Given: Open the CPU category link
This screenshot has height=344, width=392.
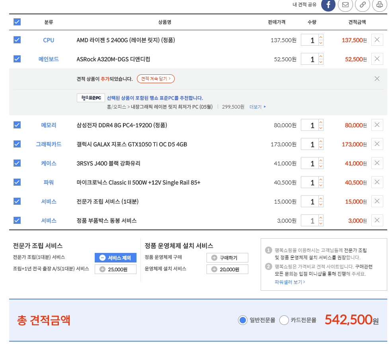Looking at the screenshot, I should (49, 40).
